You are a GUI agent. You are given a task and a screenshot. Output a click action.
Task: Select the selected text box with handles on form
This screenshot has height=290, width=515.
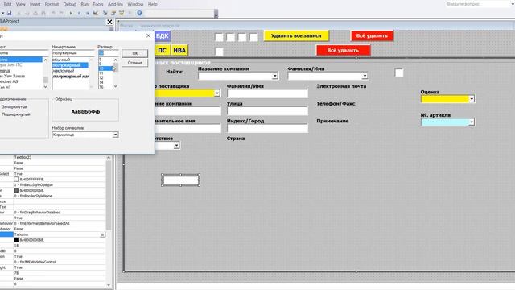tap(180, 180)
